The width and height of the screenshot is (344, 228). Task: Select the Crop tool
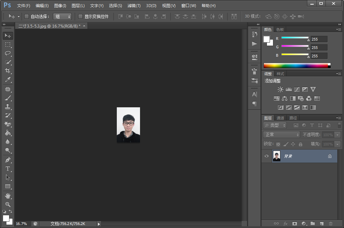pos(8,71)
